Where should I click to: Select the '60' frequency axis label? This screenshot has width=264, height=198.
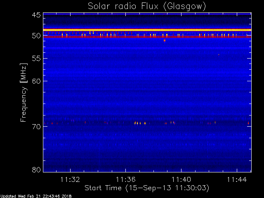(36, 81)
